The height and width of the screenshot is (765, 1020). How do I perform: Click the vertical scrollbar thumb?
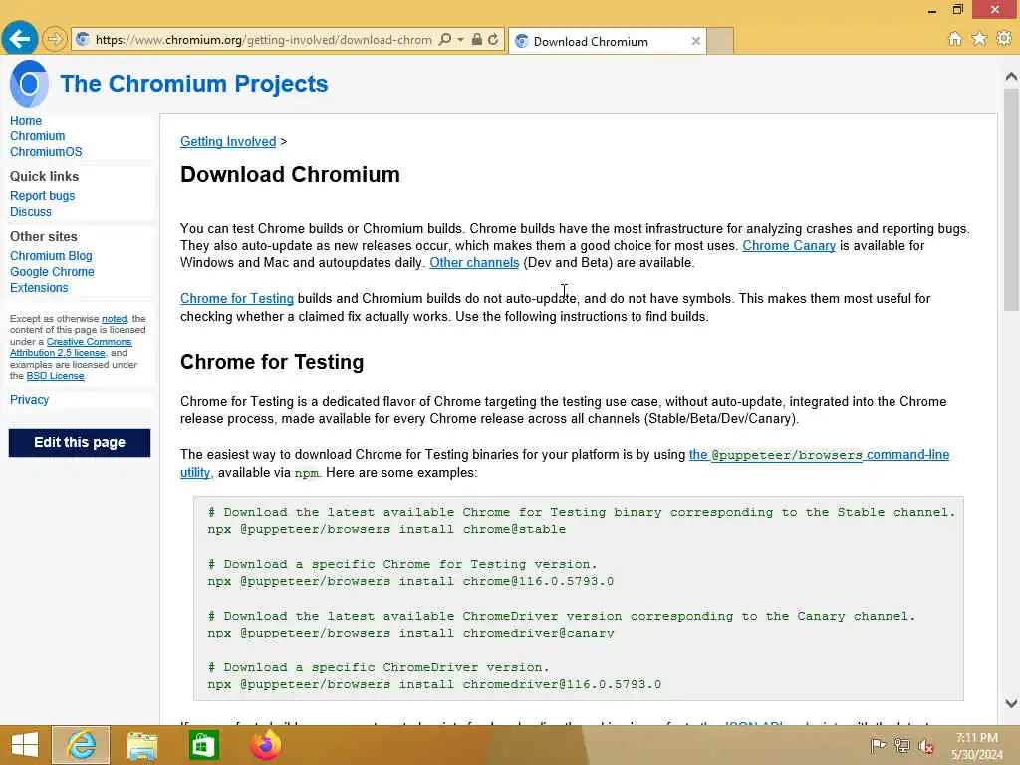click(1011, 199)
